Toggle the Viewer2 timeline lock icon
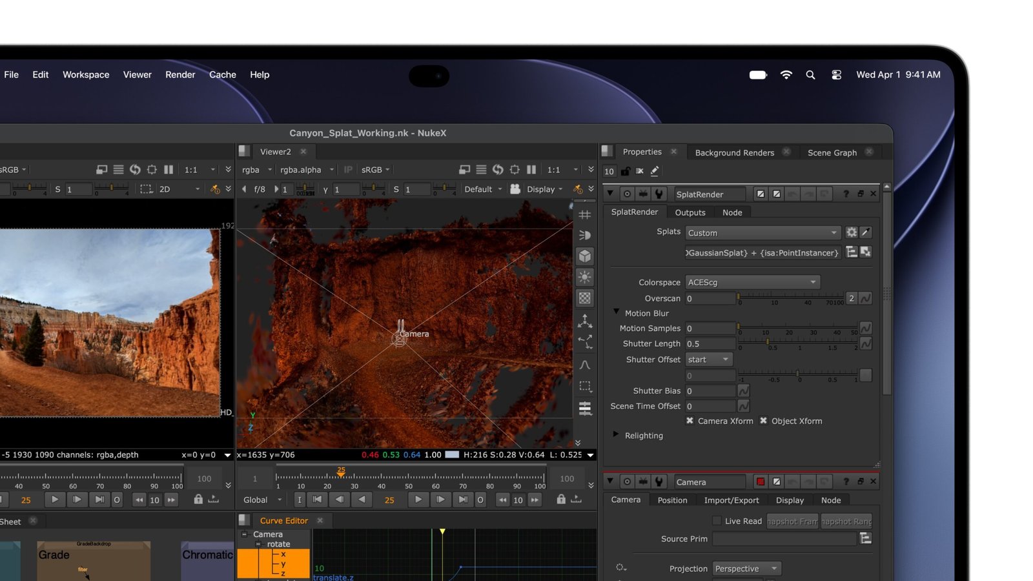1033x581 pixels. tap(561, 499)
